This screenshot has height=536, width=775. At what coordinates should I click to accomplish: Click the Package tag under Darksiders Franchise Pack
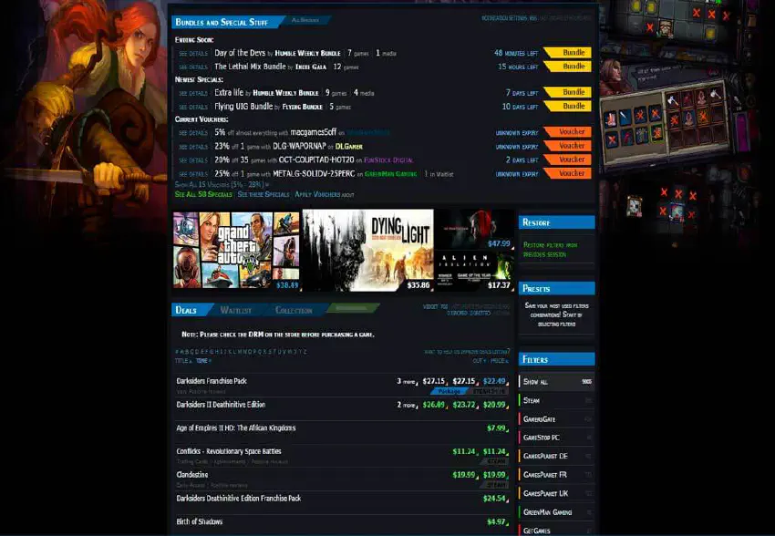click(449, 391)
